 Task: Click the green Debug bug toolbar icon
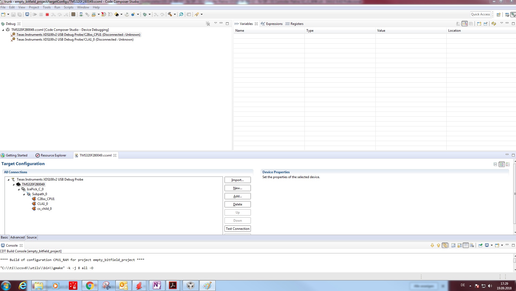click(145, 14)
